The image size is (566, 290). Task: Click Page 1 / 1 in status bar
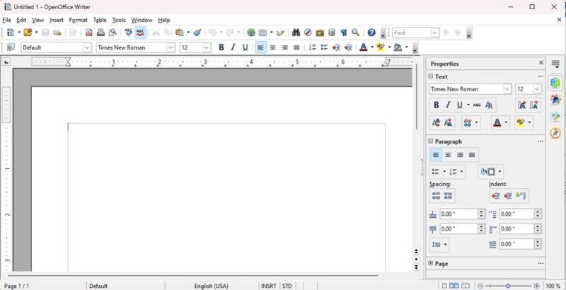(16, 286)
